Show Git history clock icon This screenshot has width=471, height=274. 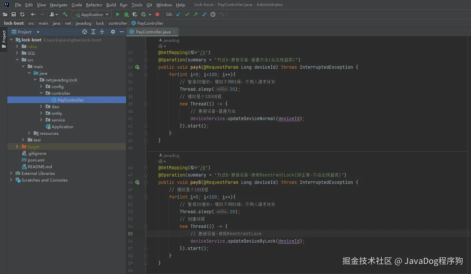pyautogui.click(x=213, y=14)
